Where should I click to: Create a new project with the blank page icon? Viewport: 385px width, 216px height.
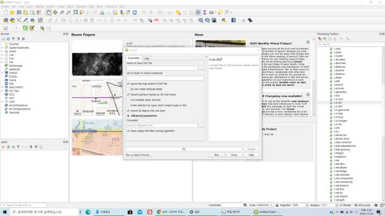click(6, 12)
